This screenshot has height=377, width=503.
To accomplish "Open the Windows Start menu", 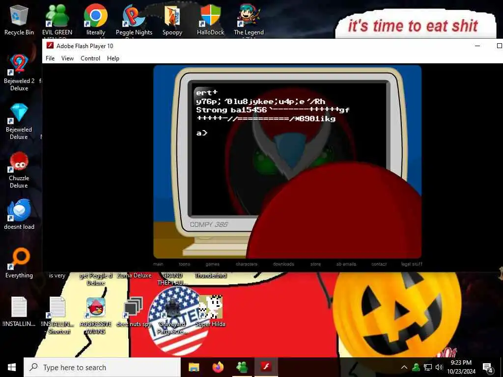I will (x=12, y=367).
